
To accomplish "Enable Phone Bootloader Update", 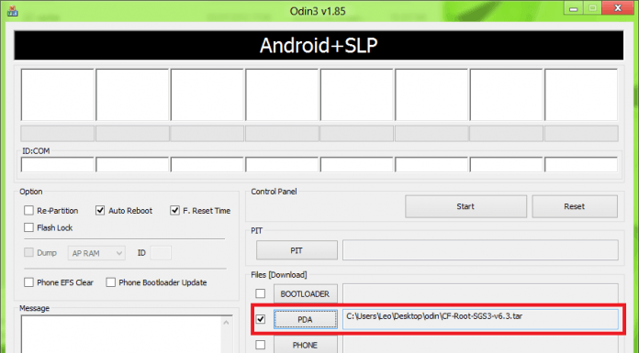I will click(x=110, y=282).
